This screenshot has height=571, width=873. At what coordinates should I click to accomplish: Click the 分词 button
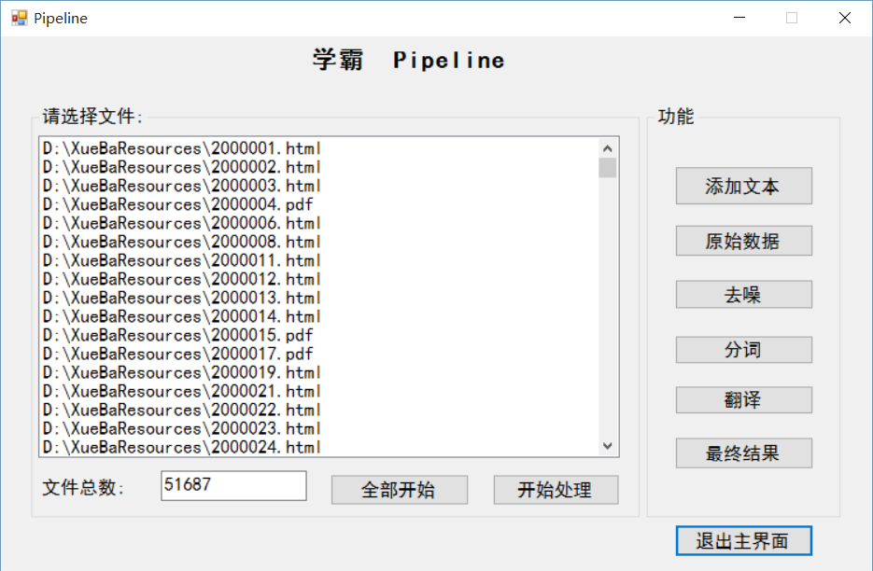[x=744, y=350]
